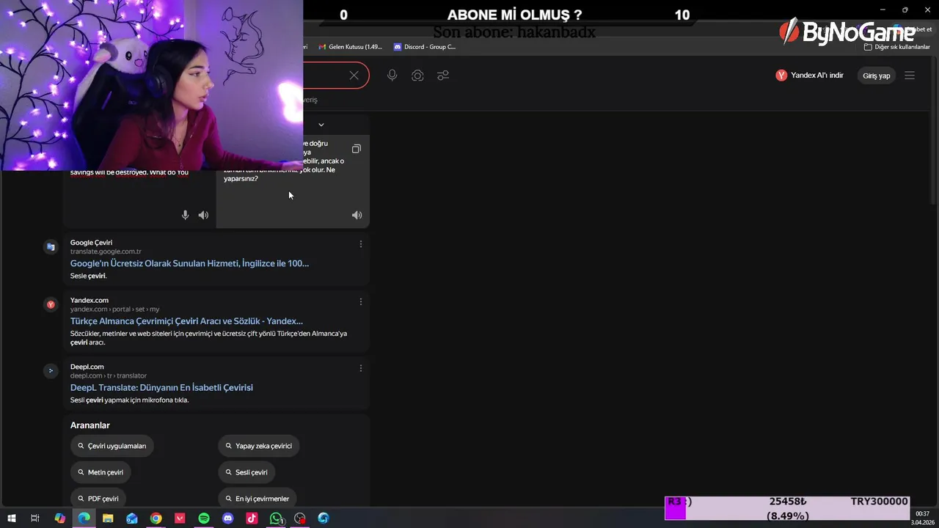
Task: Click Giriş yap sign-in button
Action: pyautogui.click(x=876, y=76)
